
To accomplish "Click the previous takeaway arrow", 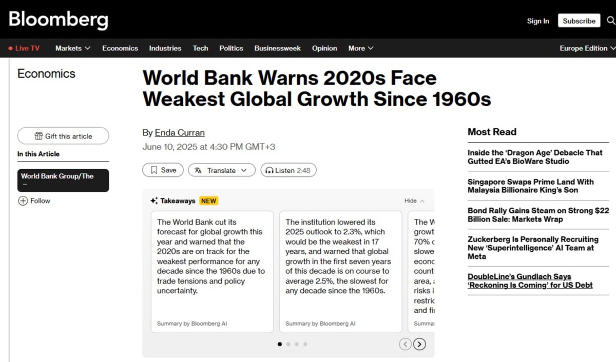I will tap(406, 344).
